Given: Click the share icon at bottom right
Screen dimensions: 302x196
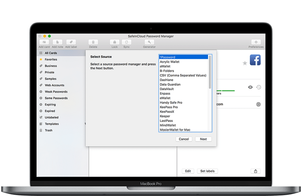Looking at the screenshot, I should [255, 171].
